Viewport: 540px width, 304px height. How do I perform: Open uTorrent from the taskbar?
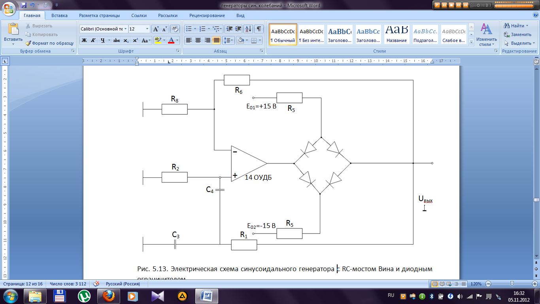(x=84, y=296)
